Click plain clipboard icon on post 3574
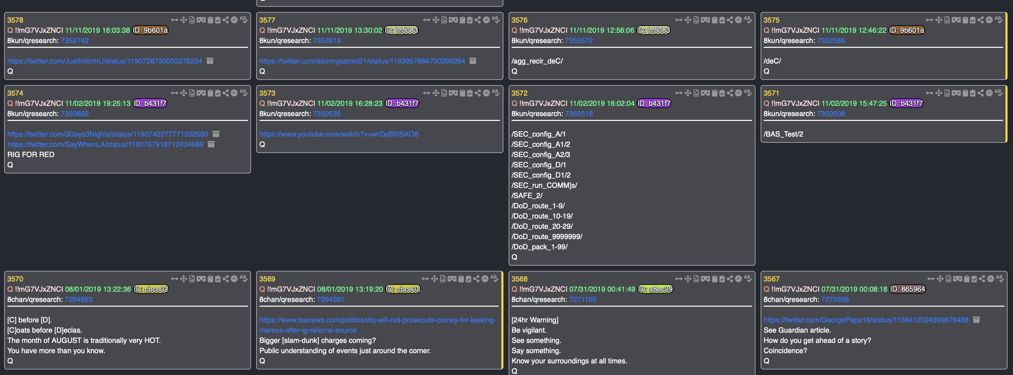The height and width of the screenshot is (375, 1013). (210, 93)
